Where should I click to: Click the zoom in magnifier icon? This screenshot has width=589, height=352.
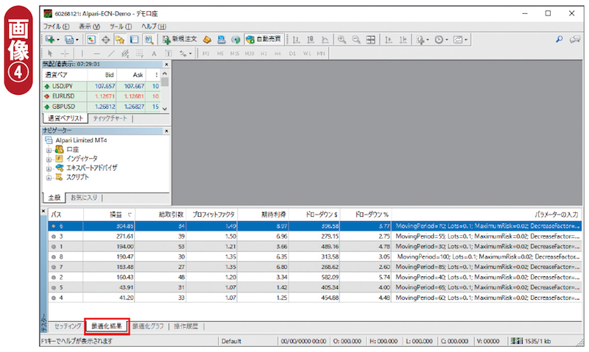click(342, 40)
